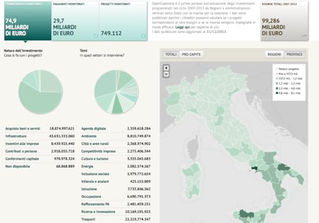Click refresh icon in Pagamenti monitorati tile
The height and width of the screenshot is (223, 319).
pyautogui.click(x=96, y=36)
